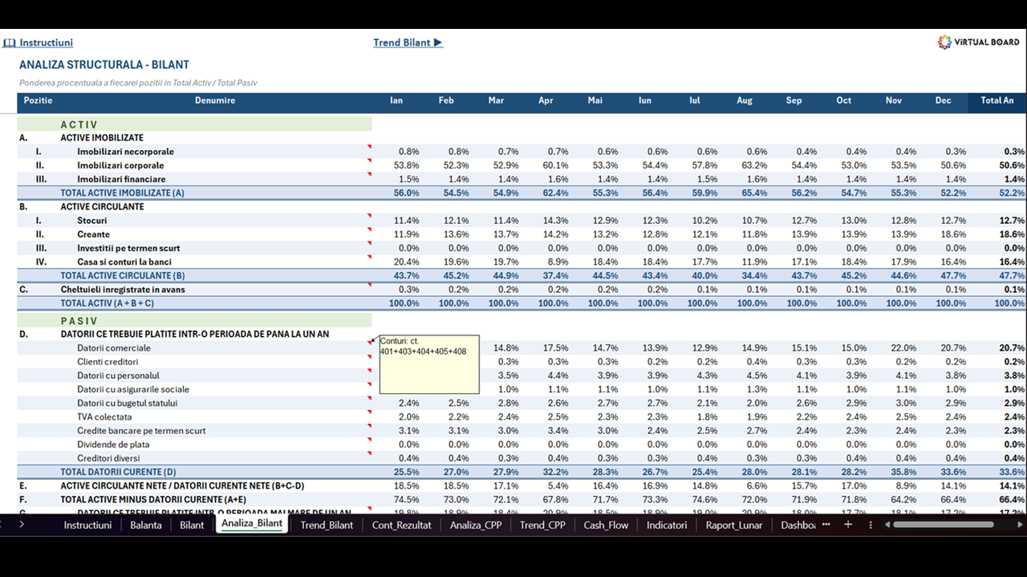
Task: Click the Virtual Board logo
Action: tap(978, 43)
